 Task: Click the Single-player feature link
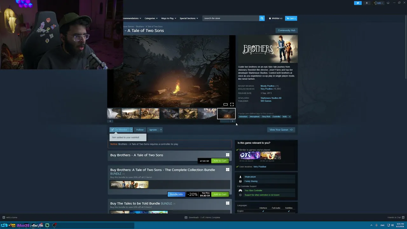click(250, 177)
